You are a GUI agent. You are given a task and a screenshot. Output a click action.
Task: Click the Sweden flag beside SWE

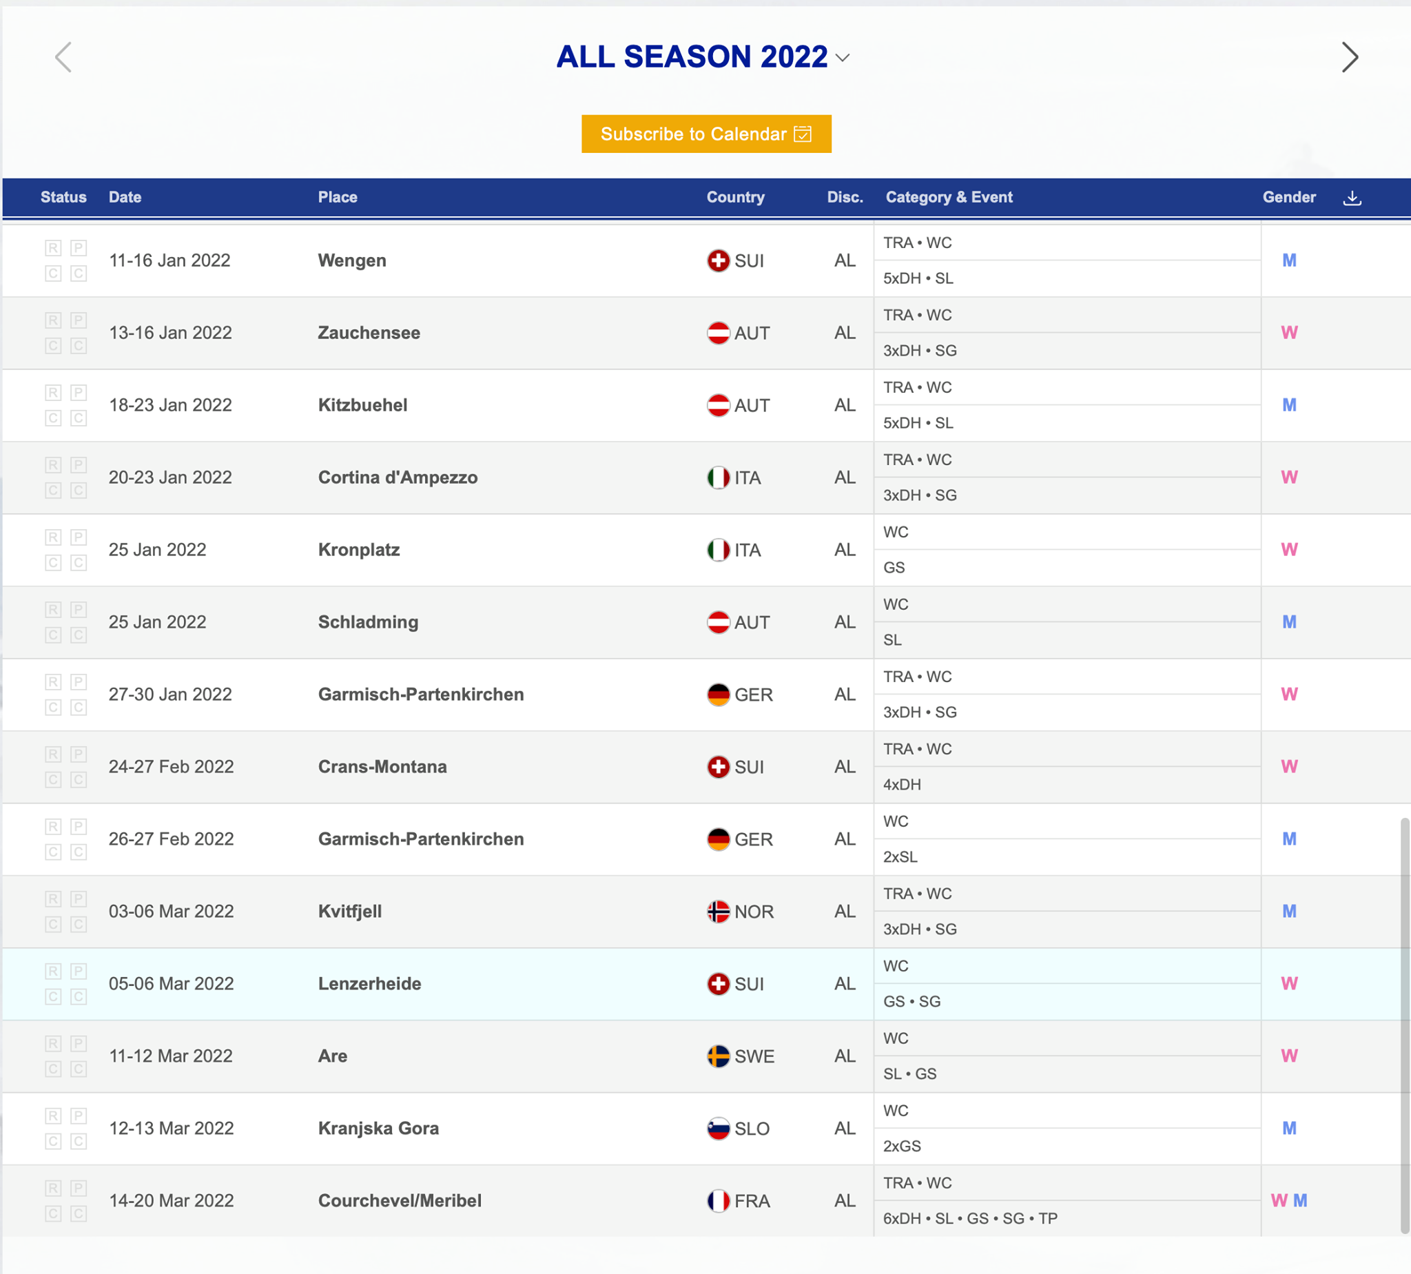[718, 1056]
